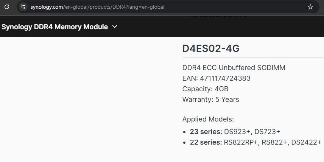Click the bold 22 series label
The height and width of the screenshot is (162, 324).
coord(206,142)
